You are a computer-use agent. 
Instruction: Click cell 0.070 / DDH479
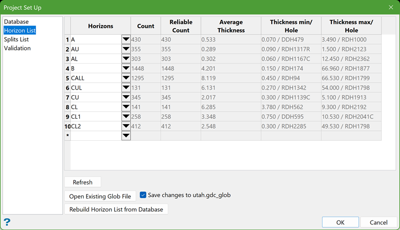tap(291, 40)
